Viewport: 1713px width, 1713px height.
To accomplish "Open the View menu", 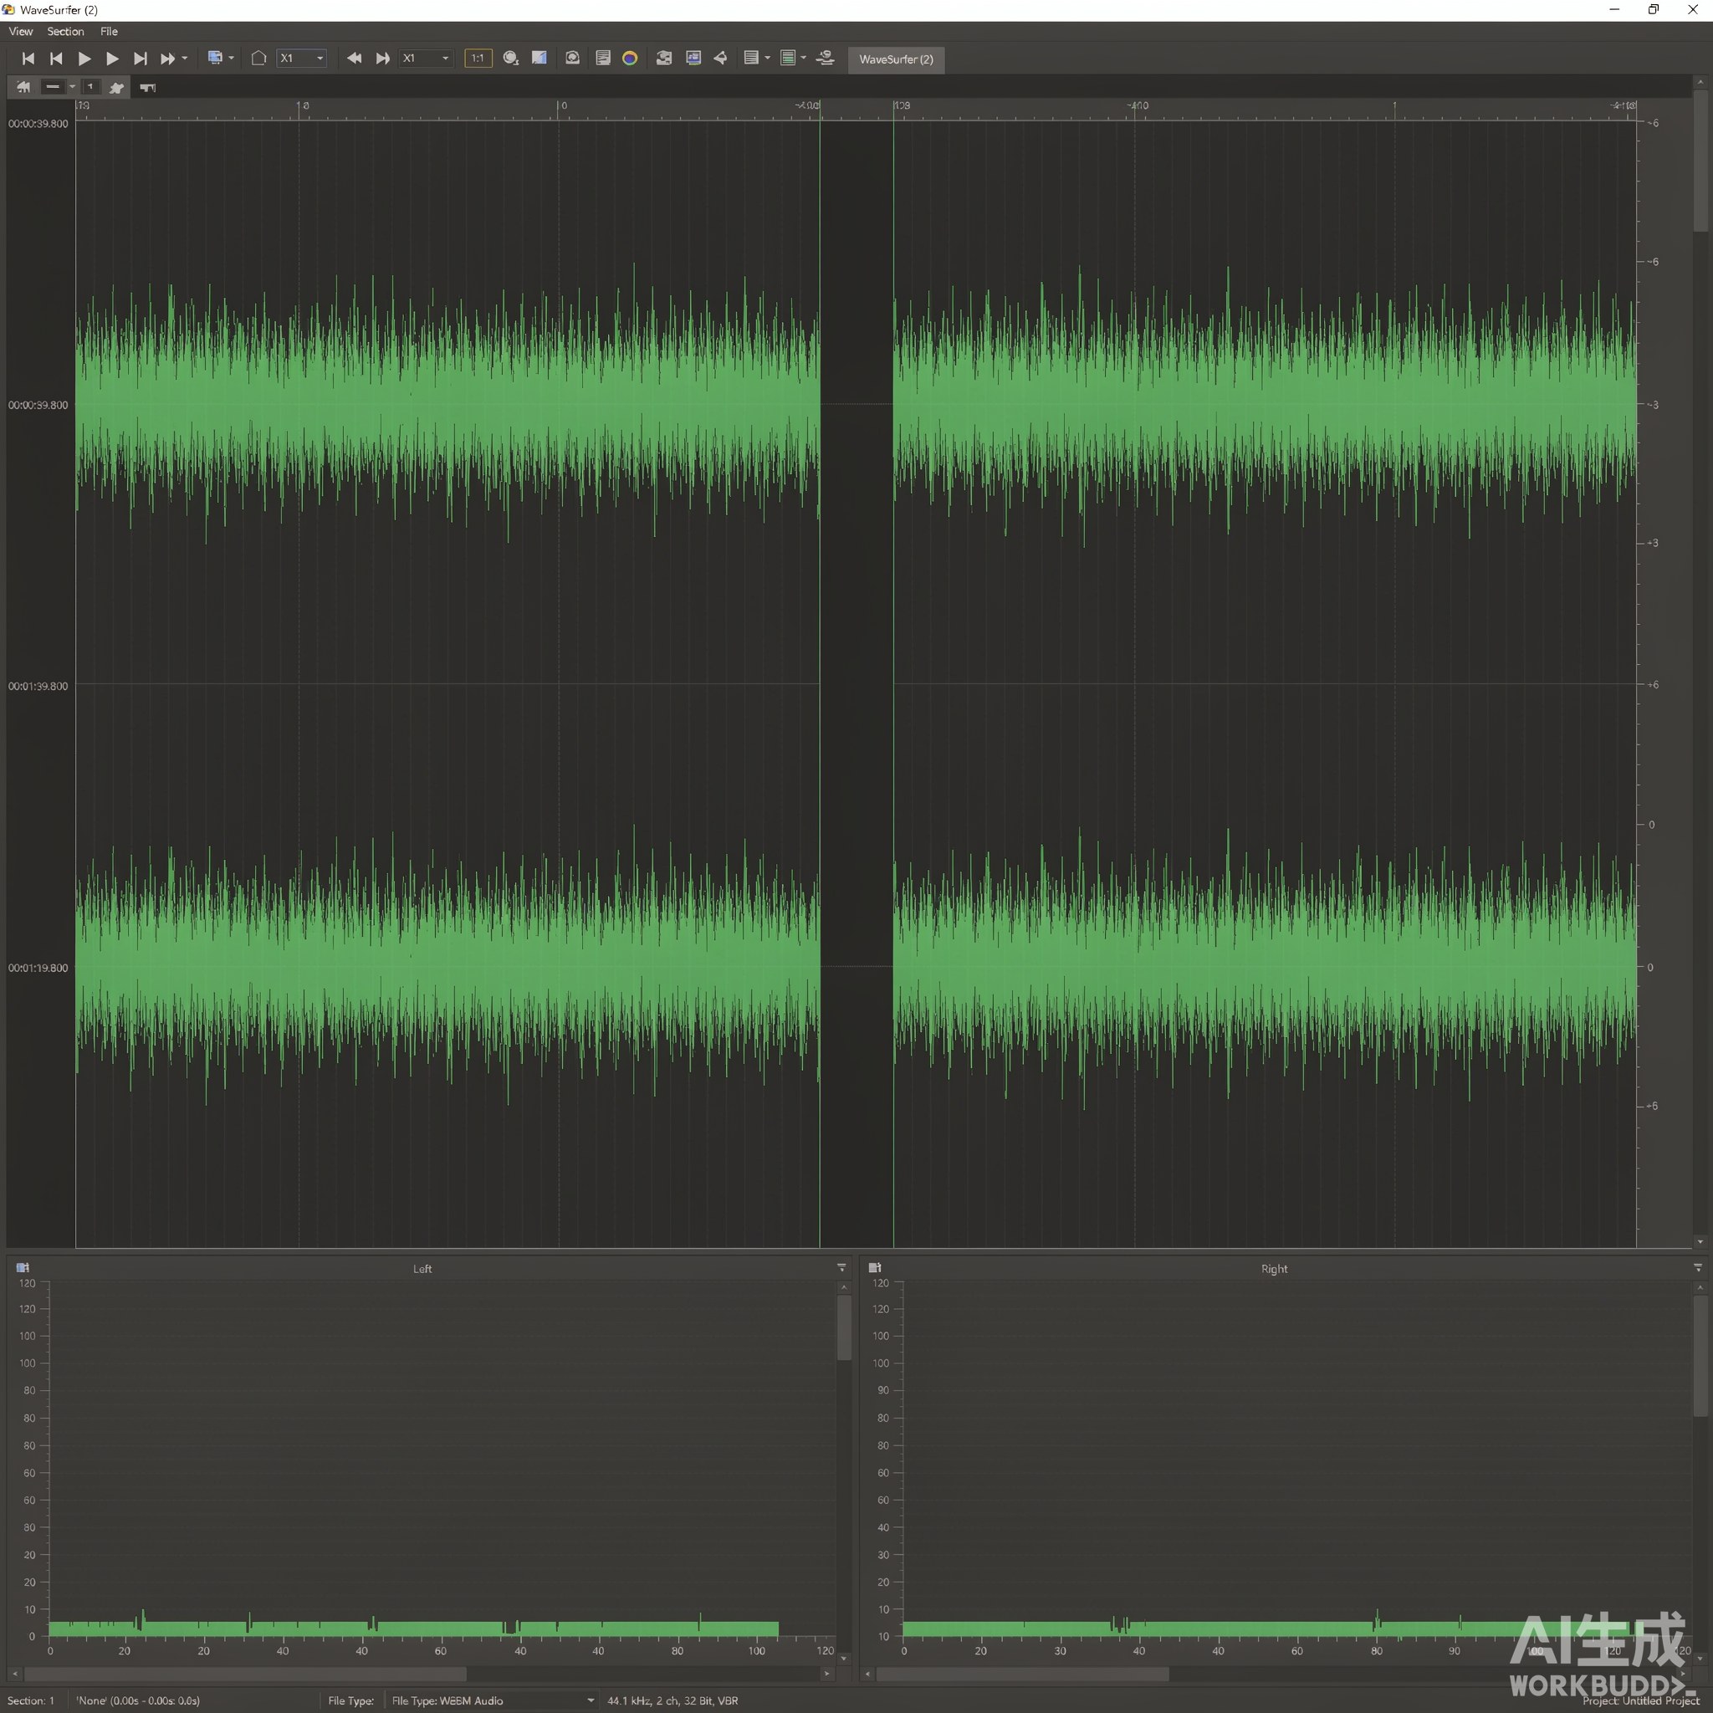I will click(20, 31).
